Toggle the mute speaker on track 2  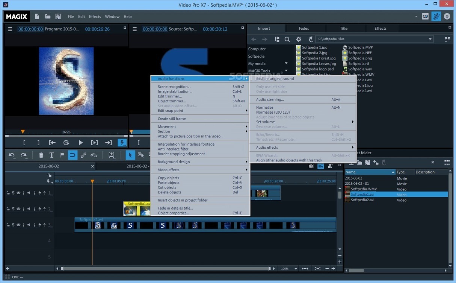29,209
